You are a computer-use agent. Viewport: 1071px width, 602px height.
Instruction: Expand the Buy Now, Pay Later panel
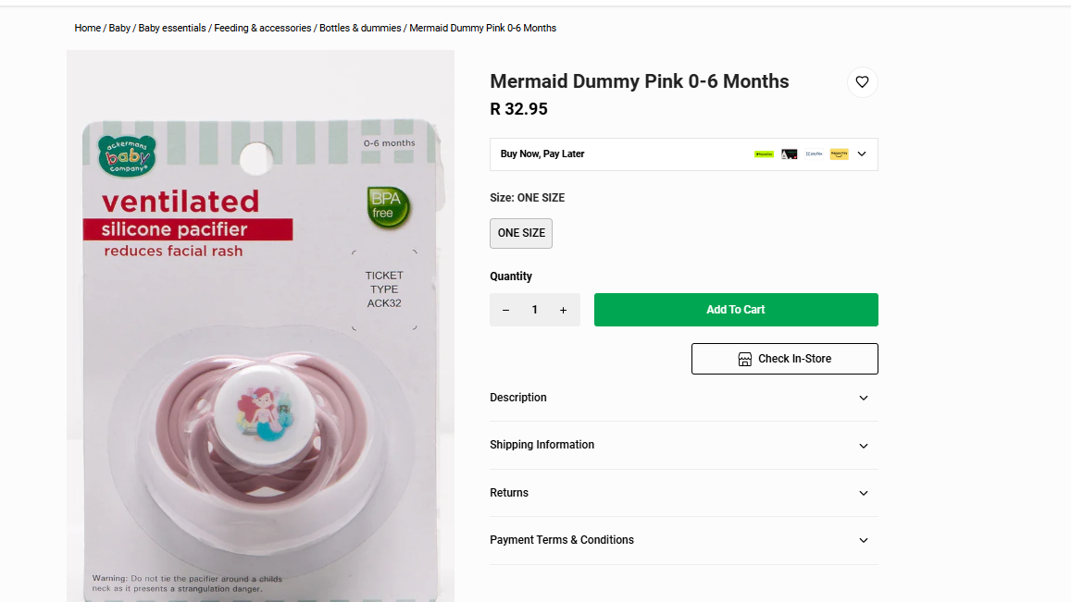[862, 154]
